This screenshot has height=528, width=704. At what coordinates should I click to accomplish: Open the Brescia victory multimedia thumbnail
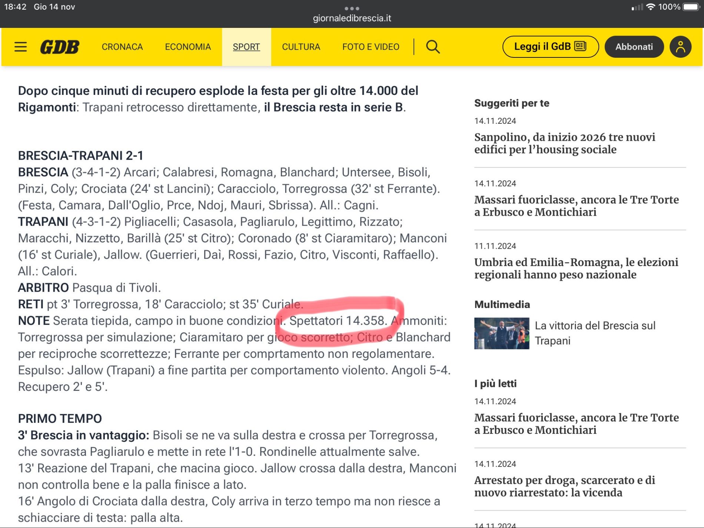pyautogui.click(x=502, y=333)
